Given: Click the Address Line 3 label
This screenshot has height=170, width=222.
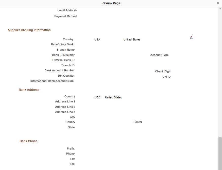Looking at the screenshot, I should tap(65, 112).
